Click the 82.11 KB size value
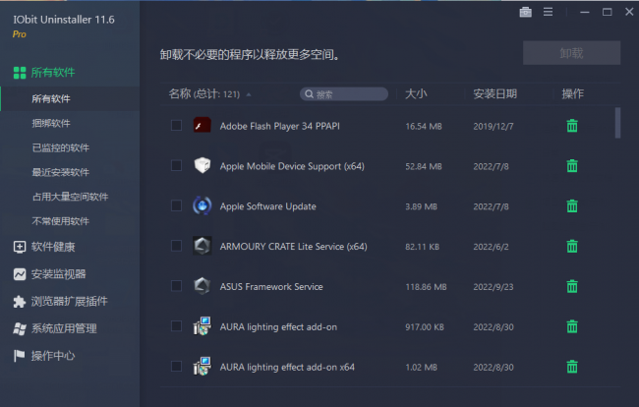This screenshot has width=639, height=407. coord(422,247)
